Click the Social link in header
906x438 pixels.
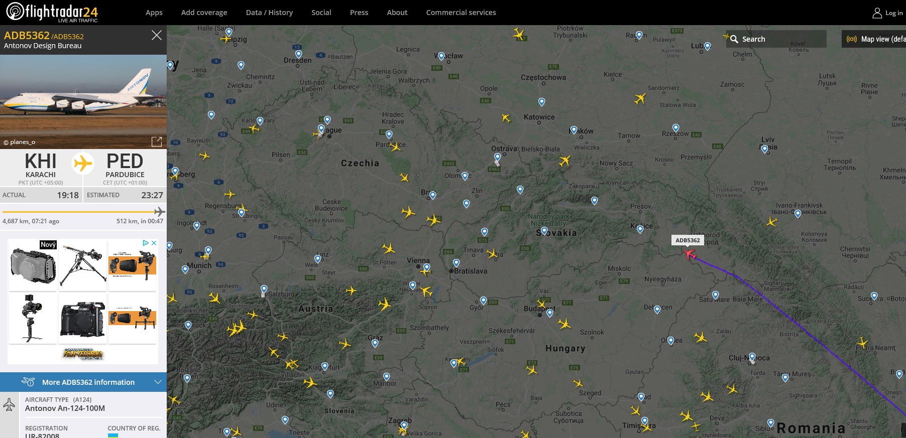pos(321,13)
